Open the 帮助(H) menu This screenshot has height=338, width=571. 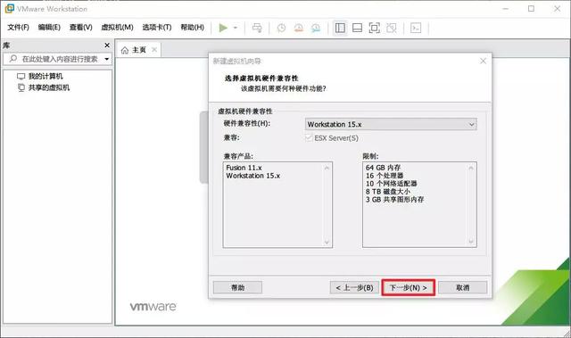(x=193, y=28)
